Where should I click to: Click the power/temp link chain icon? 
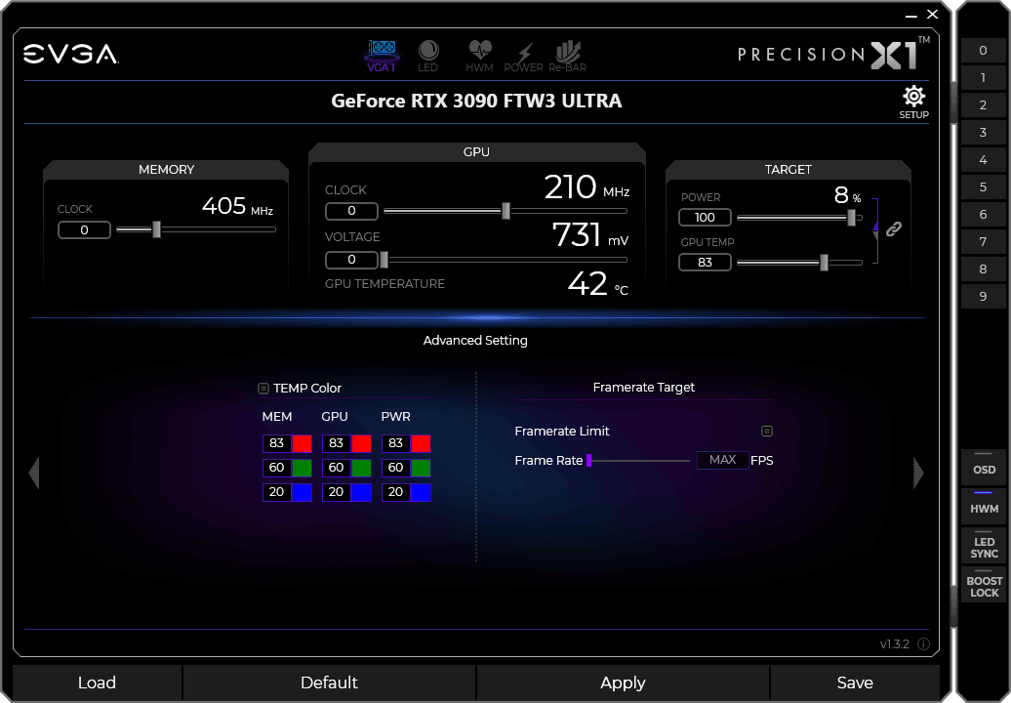click(893, 229)
